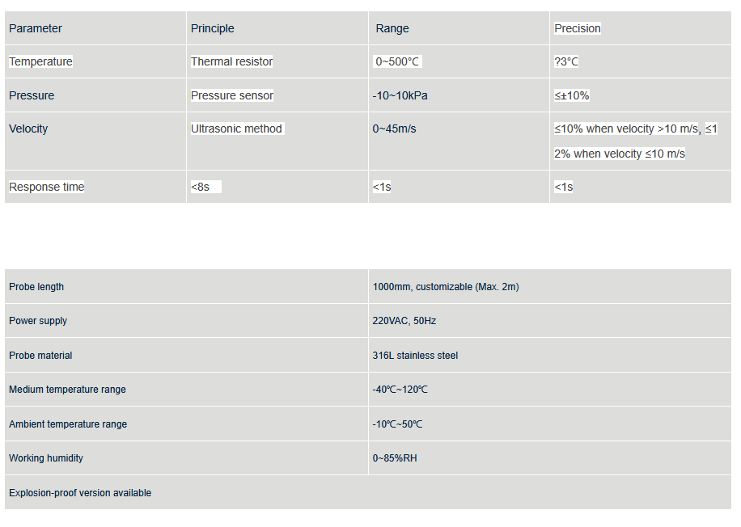Select the Pressure sensor principle cell
Image resolution: width=741 pixels, height=527 pixels.
tap(232, 95)
